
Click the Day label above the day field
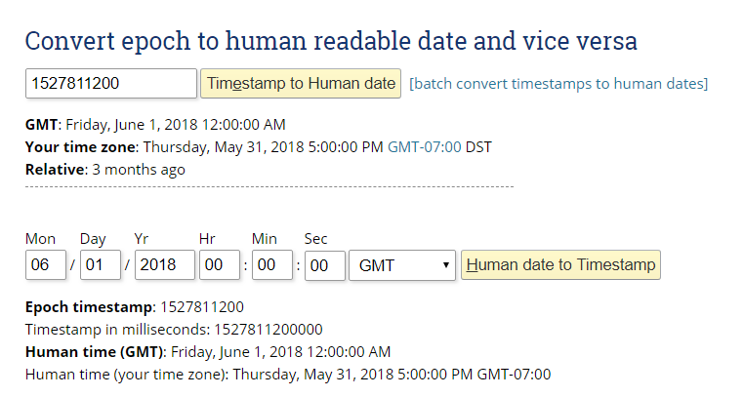pos(93,239)
